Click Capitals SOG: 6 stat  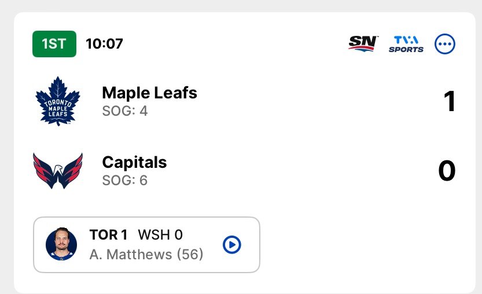pyautogui.click(x=124, y=181)
